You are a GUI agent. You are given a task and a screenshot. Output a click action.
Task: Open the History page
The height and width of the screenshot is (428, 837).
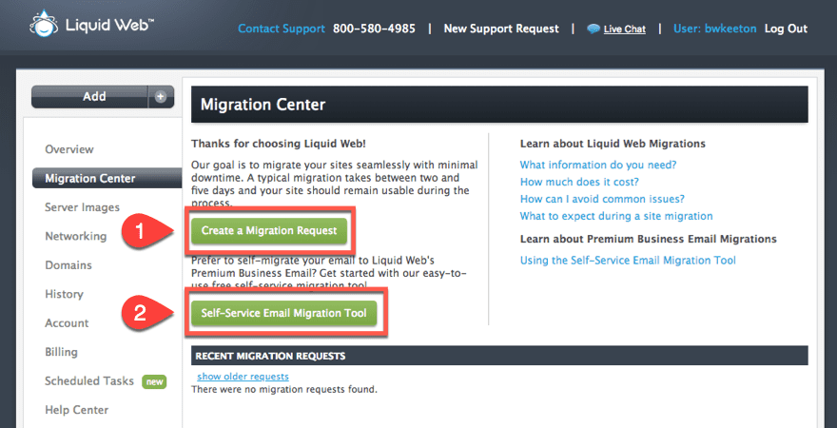[x=64, y=294]
